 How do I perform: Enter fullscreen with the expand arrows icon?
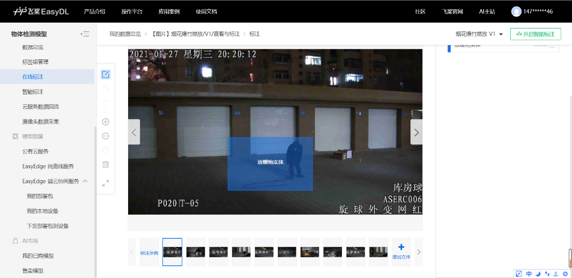pyautogui.click(x=106, y=183)
